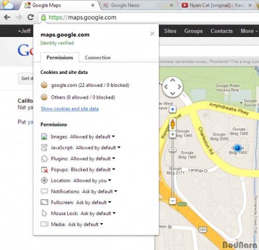Close the site information popup

152,34
